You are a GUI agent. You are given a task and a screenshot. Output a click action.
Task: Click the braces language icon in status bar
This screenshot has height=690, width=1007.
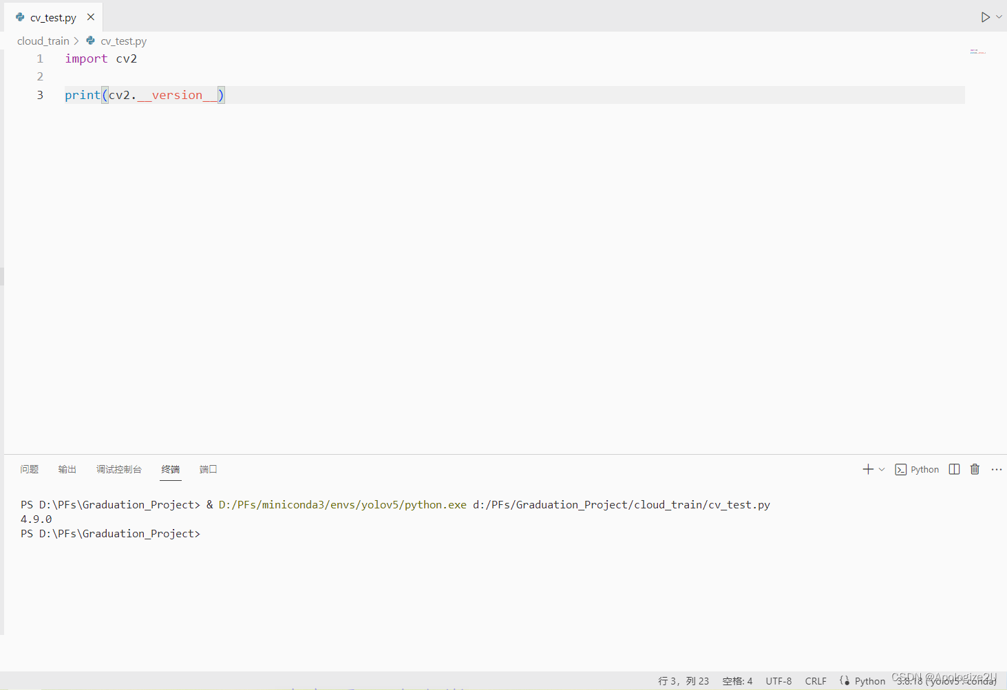click(845, 681)
